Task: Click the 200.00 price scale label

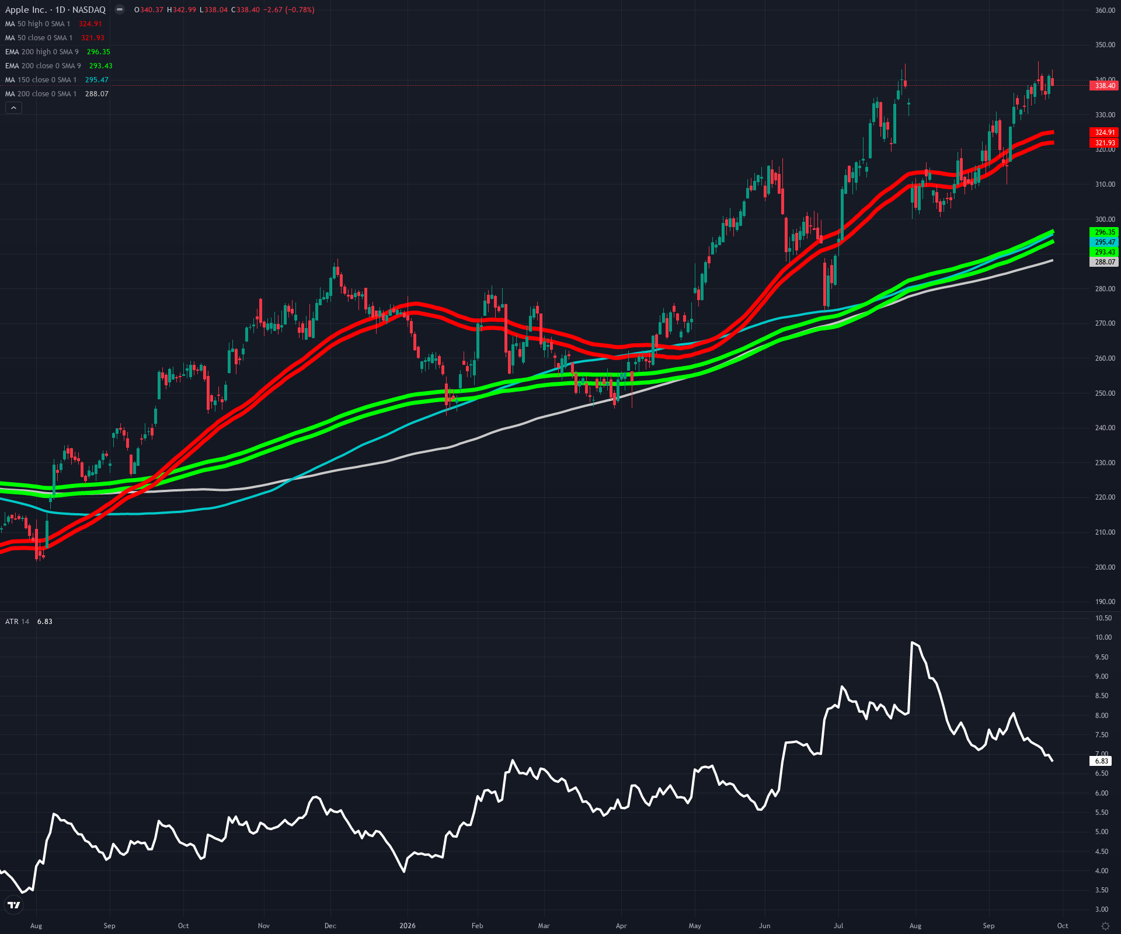Action: point(1105,567)
